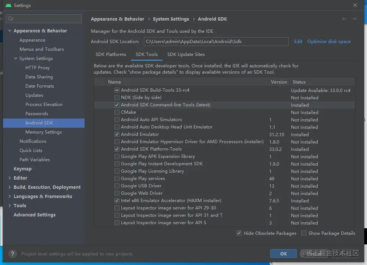The image size is (367, 265).
Task: Open SDK Update Sites tab
Action: tap(186, 54)
